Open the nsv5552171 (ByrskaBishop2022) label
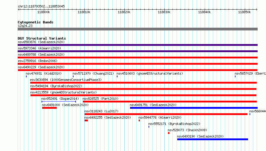 (x=174, y=124)
